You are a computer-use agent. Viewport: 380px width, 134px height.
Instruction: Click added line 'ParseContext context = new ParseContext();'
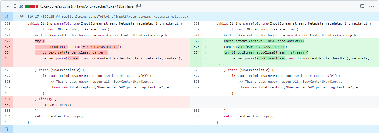(264, 41)
